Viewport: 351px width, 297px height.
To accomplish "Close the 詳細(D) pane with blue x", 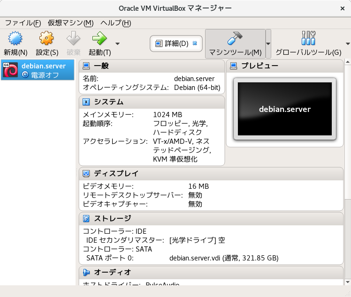I will point(195,43).
